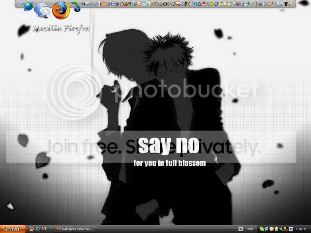The width and height of the screenshot is (311, 233).
Task: Open the black triangle icon in the dock
Action: pos(199,4)
